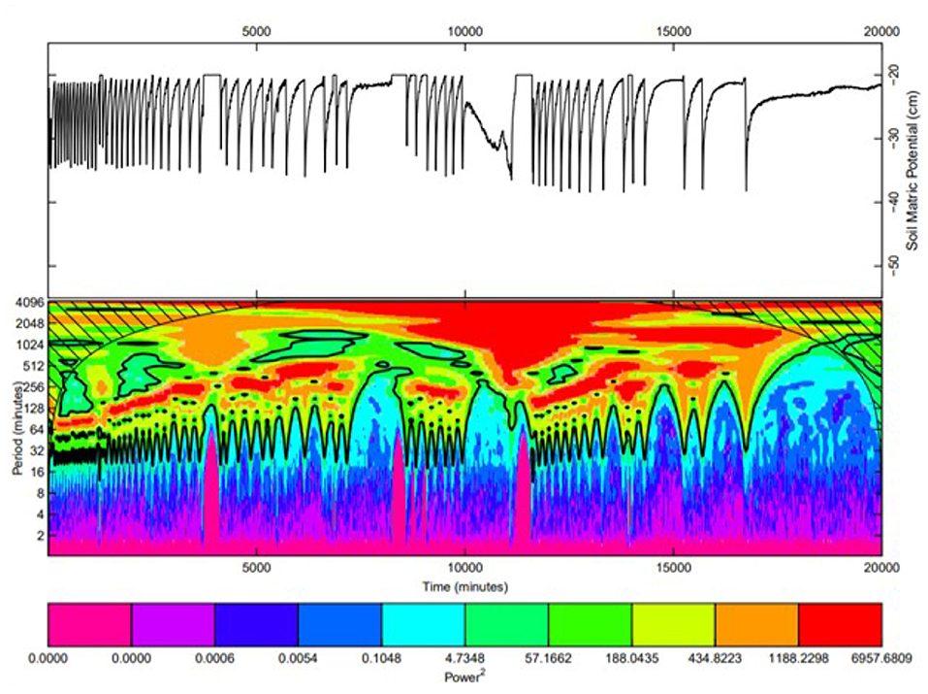Click the -50 soil potential tick label

coord(894,265)
